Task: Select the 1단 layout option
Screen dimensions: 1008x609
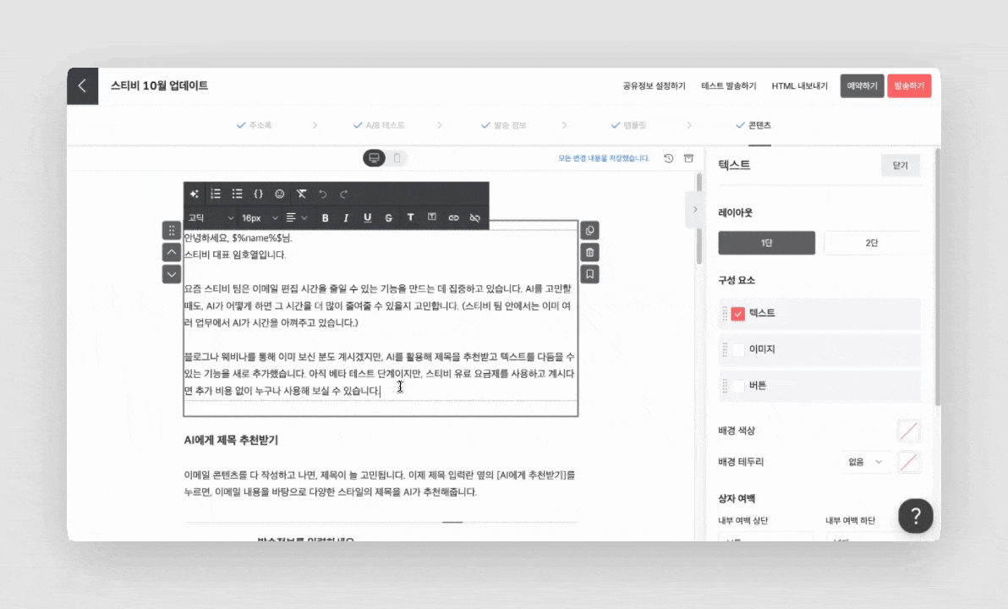Action: tap(766, 243)
